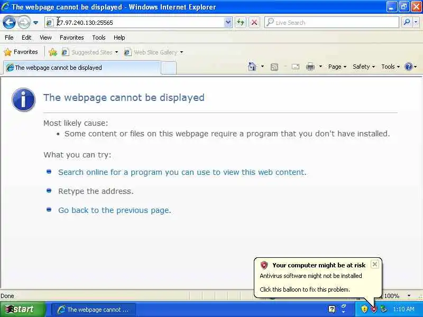Open the Help menu
423x317 pixels.
click(x=119, y=38)
